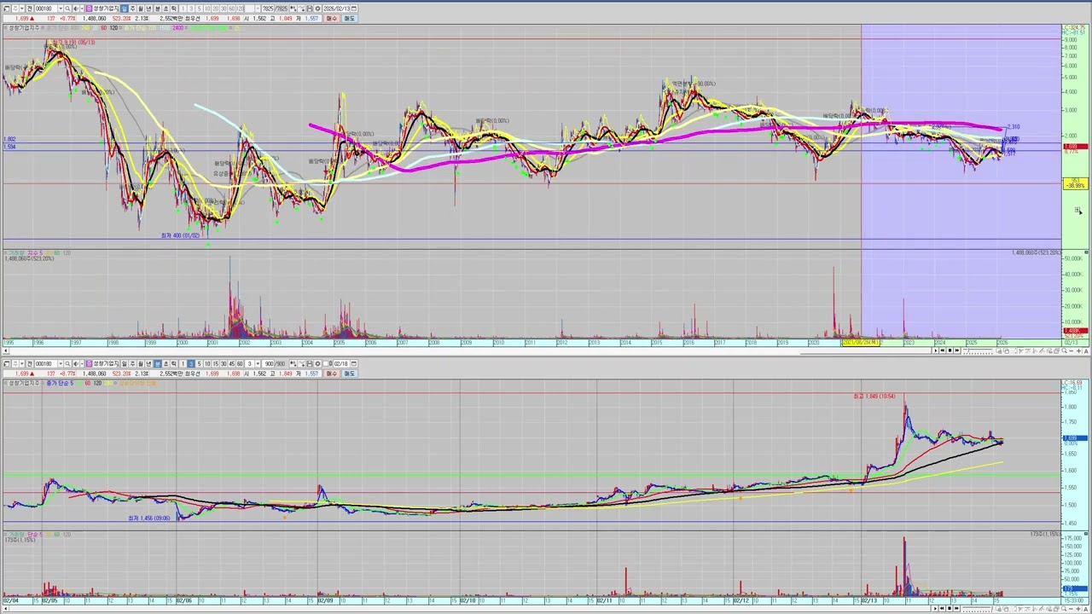Click the yellow 2021/08/26 date marker on timeline

click(x=861, y=343)
